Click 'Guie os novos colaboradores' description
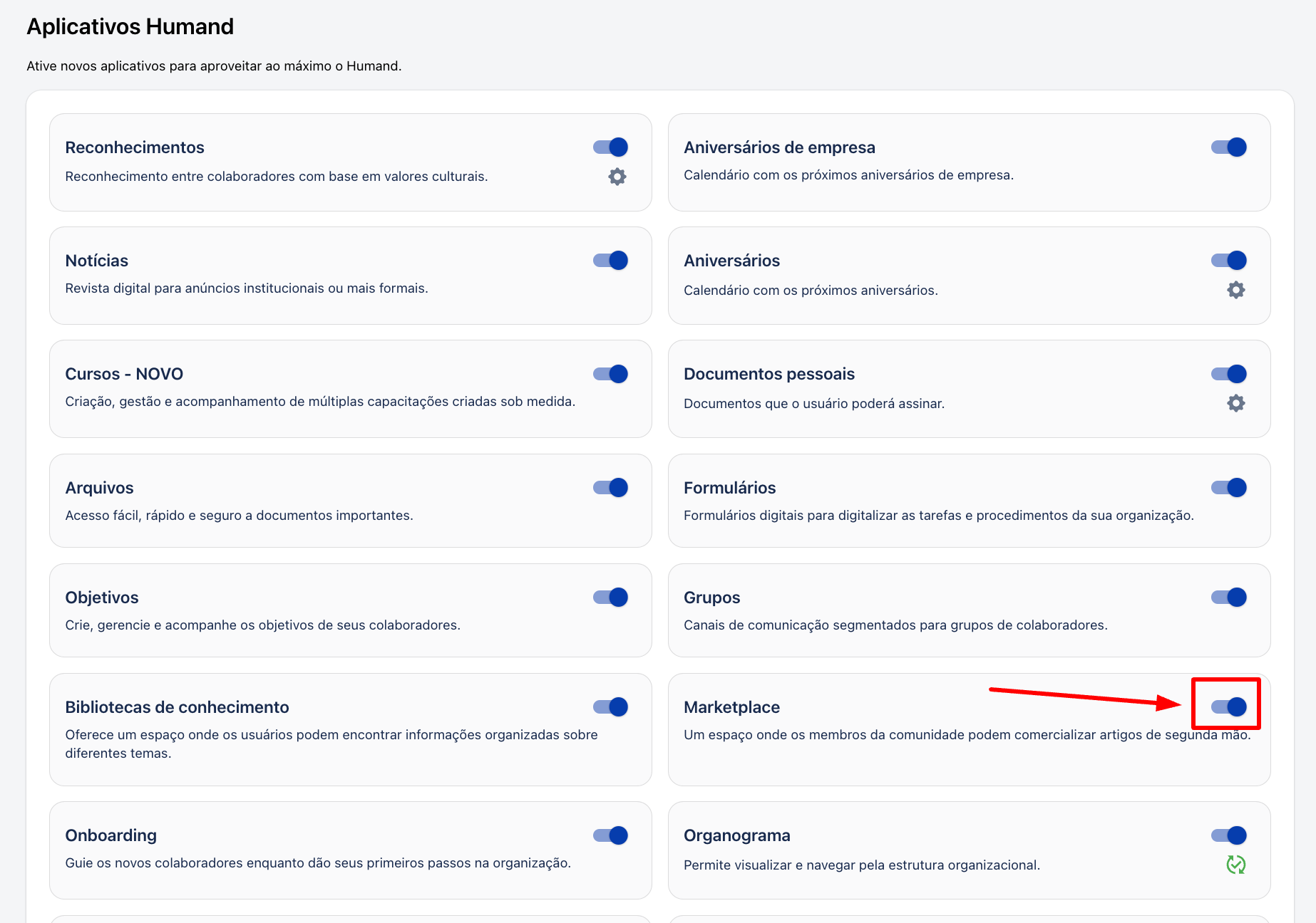 click(318, 863)
